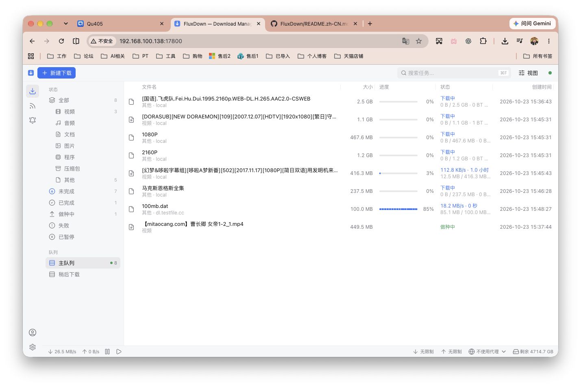
Task: Open the settings gear in left rail
Action: coord(33,347)
